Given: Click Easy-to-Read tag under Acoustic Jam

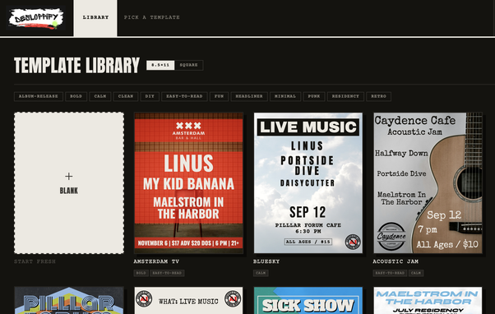Looking at the screenshot, I should point(390,273).
